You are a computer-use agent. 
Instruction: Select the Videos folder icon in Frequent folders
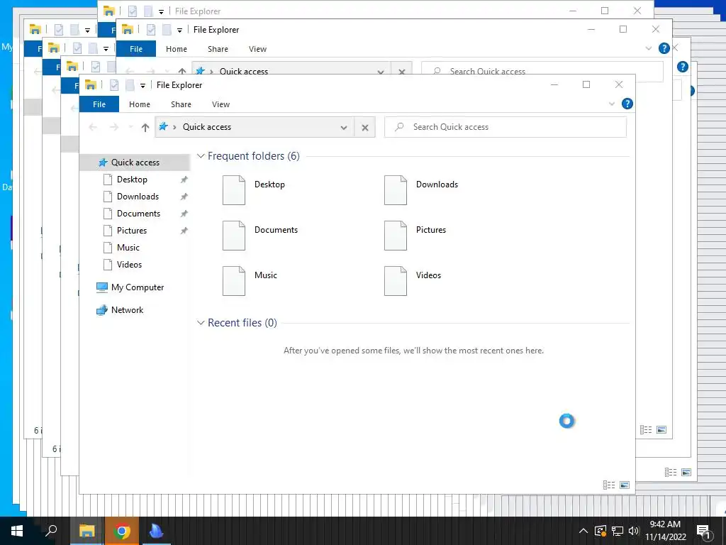point(396,281)
